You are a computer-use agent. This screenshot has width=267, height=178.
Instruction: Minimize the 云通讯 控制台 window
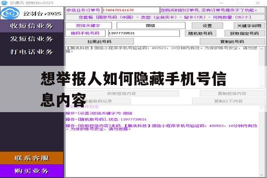(221, 3)
